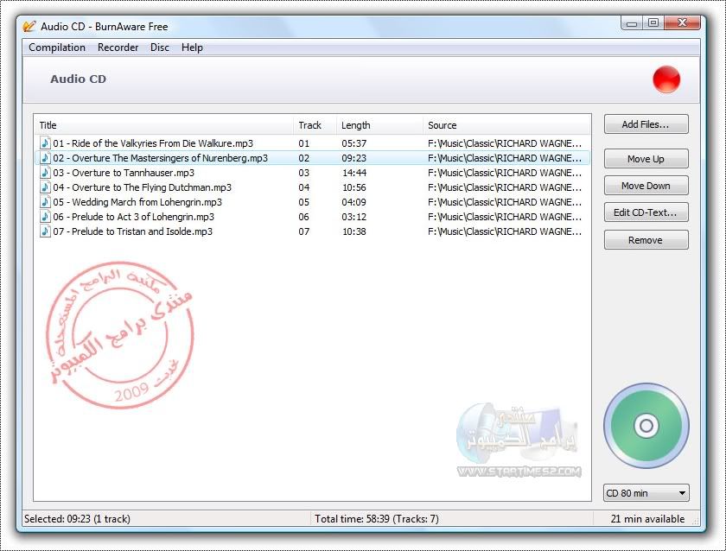Click music note icon of Overture to Tannhauser
The width and height of the screenshot is (726, 551).
(x=45, y=173)
